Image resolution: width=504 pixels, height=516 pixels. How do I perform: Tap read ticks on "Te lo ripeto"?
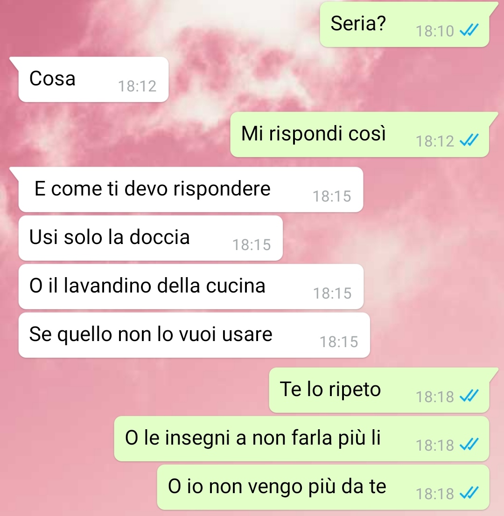click(x=469, y=396)
